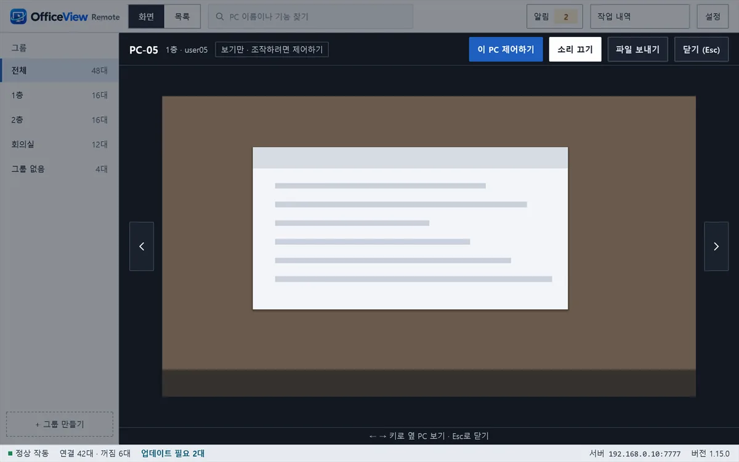Click the 1층 · user05 label
Viewport: 739px width, 462px height.
[x=187, y=50]
